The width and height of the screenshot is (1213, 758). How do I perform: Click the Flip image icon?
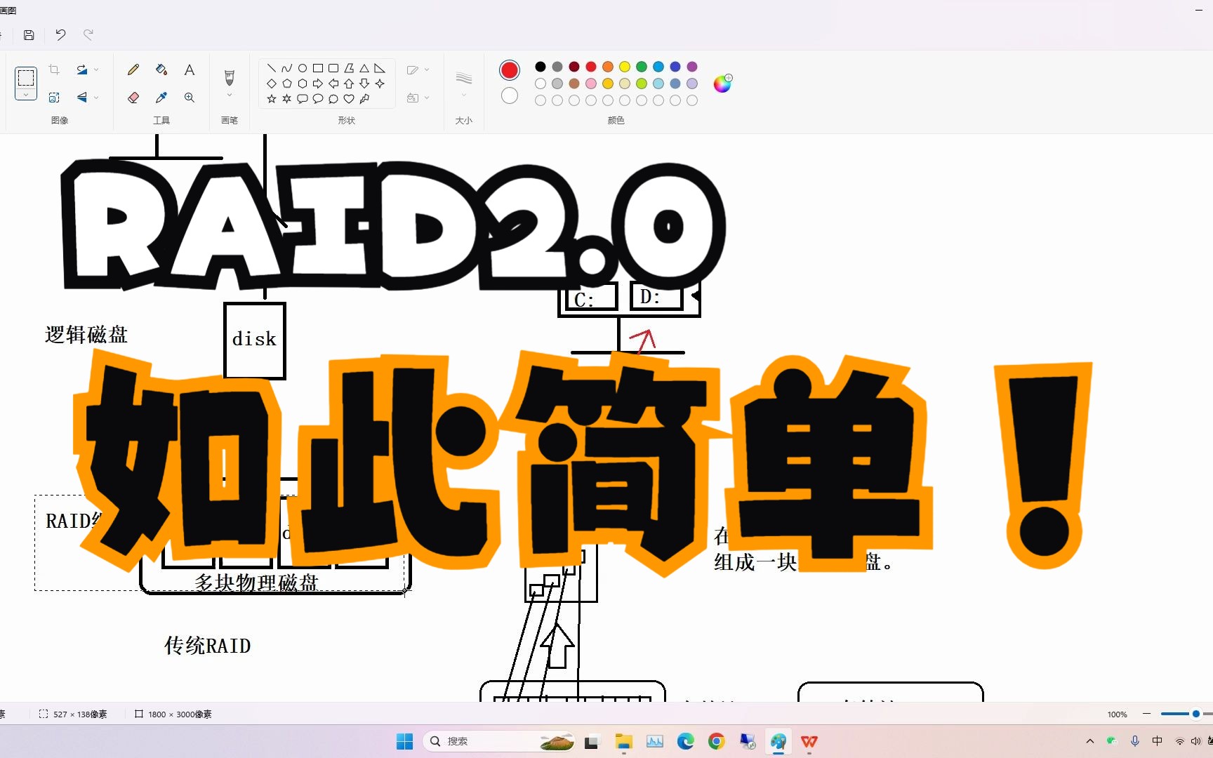pyautogui.click(x=82, y=98)
